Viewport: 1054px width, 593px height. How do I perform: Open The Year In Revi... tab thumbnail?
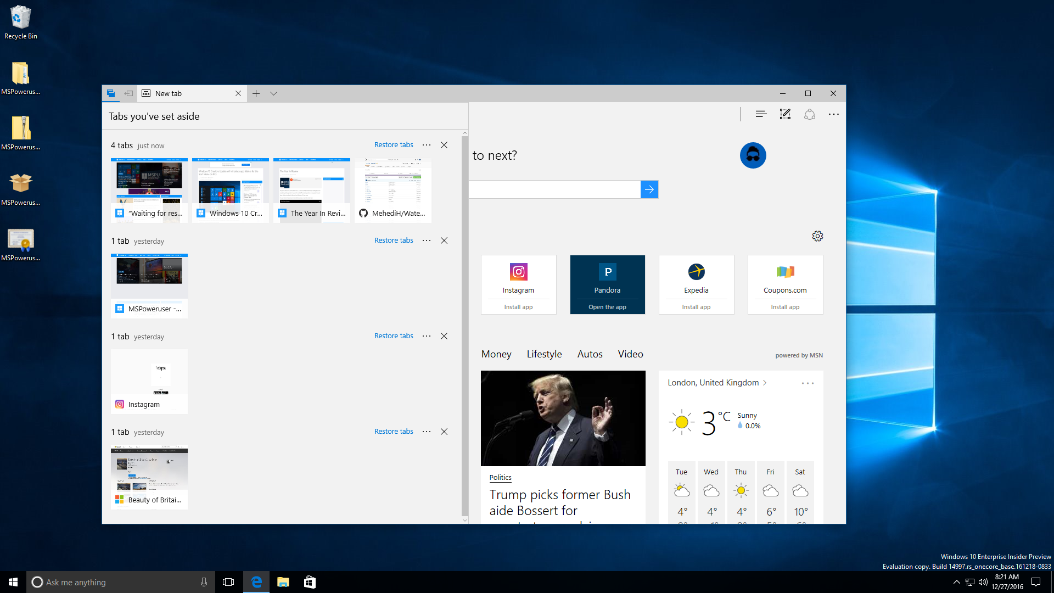tap(312, 190)
